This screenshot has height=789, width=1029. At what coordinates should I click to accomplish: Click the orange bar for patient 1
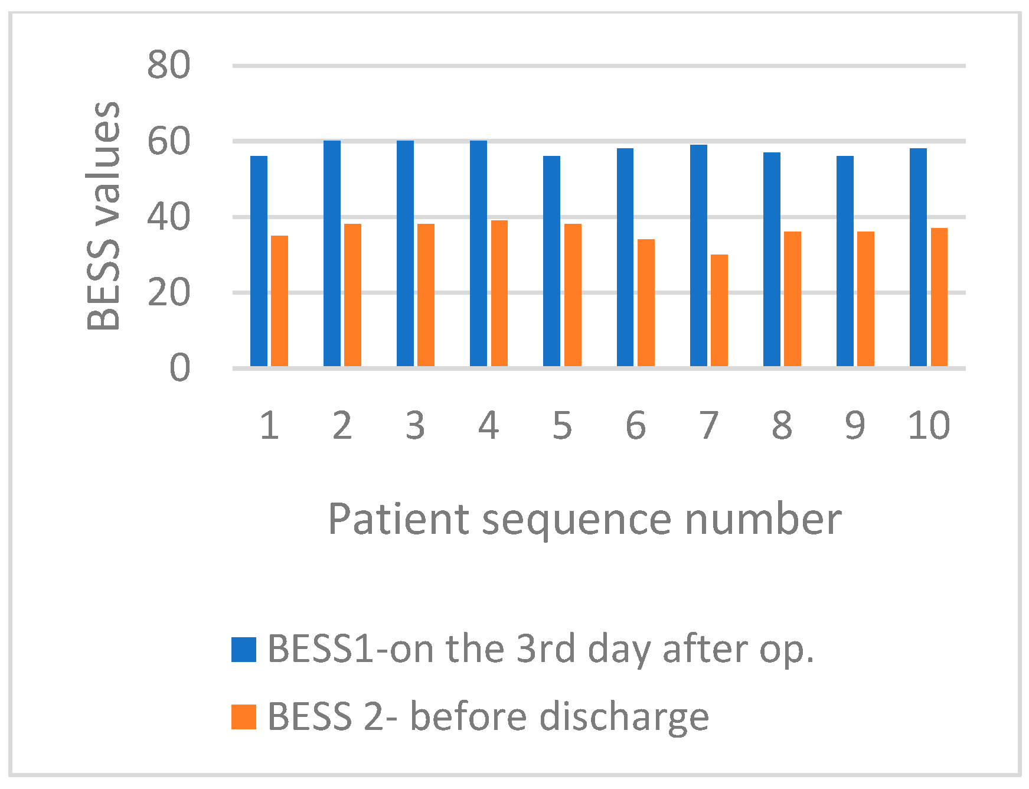click(x=279, y=301)
